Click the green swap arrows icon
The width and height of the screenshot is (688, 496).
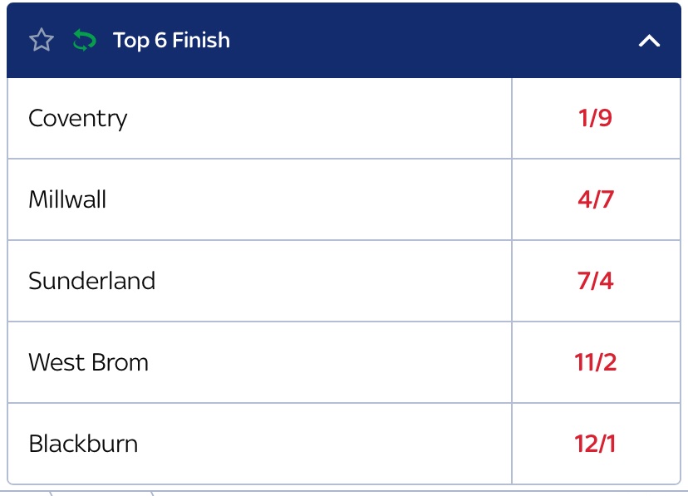[84, 40]
